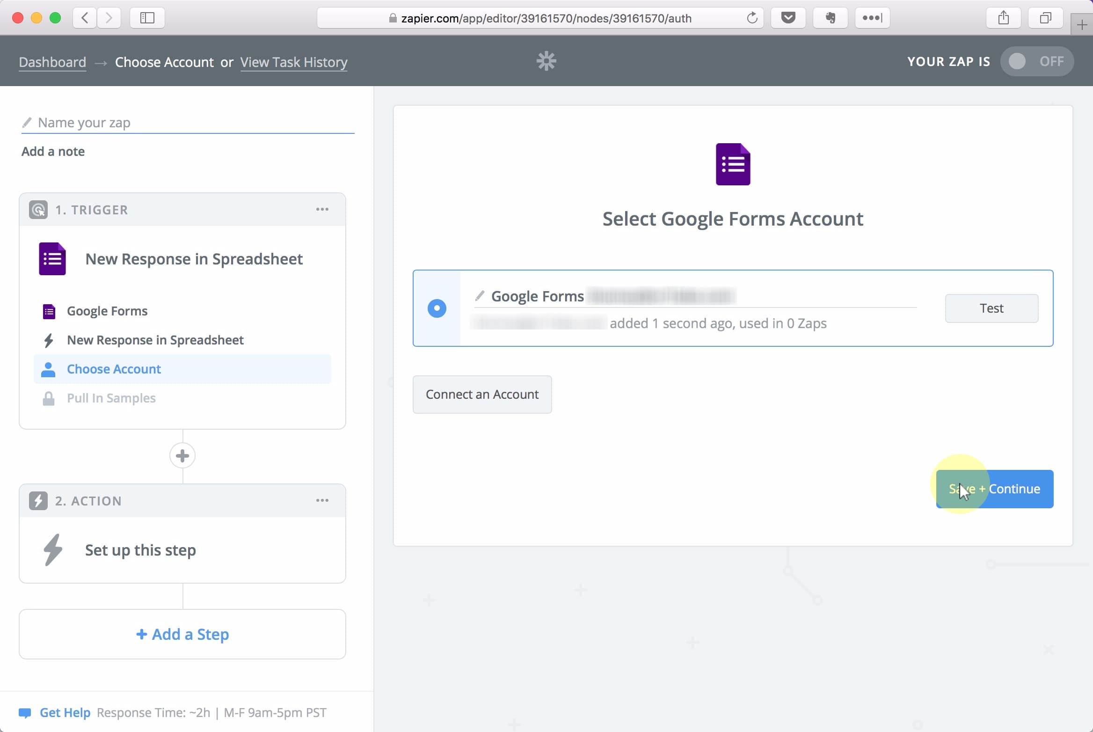Click Add a Step button

[x=182, y=634]
